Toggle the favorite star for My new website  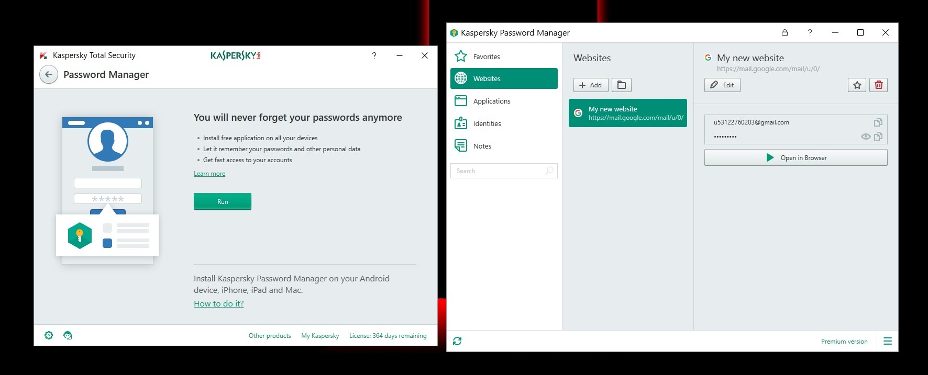[857, 85]
